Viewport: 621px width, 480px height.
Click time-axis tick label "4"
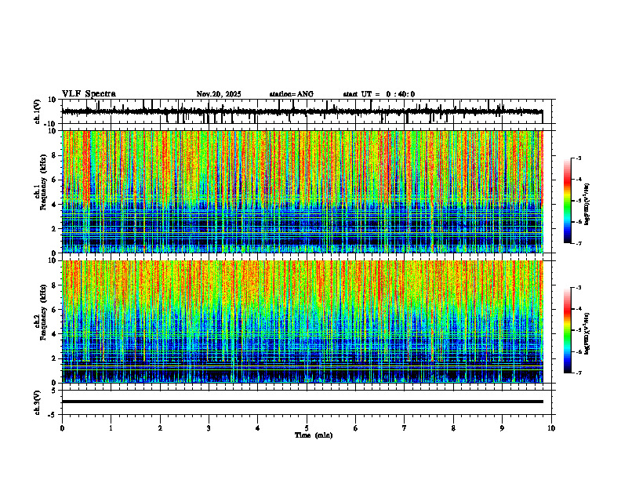[x=258, y=428]
